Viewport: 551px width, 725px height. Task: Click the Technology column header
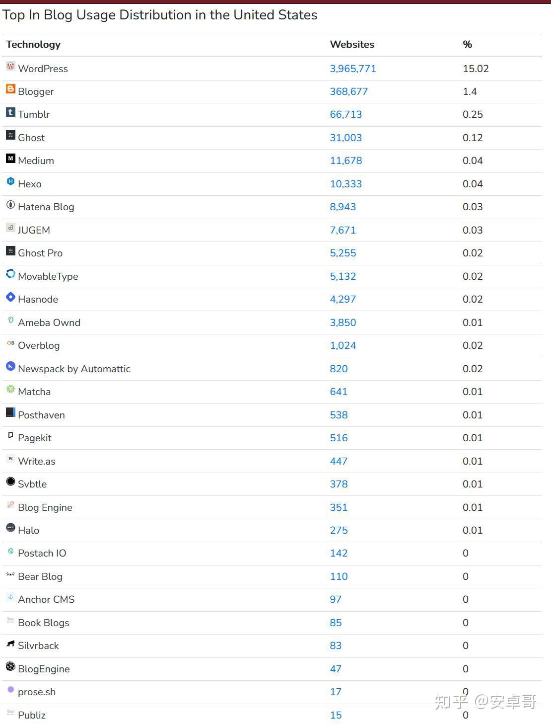33,44
